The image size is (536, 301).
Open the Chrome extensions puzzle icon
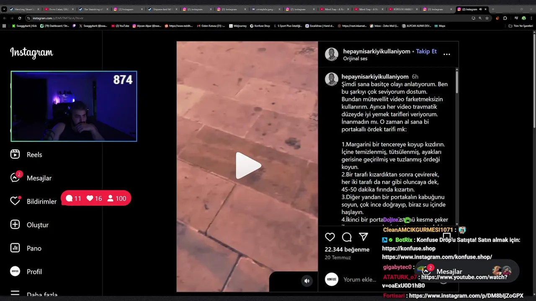point(505,18)
